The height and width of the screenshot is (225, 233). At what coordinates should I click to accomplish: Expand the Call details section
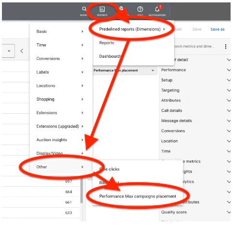[196, 110]
